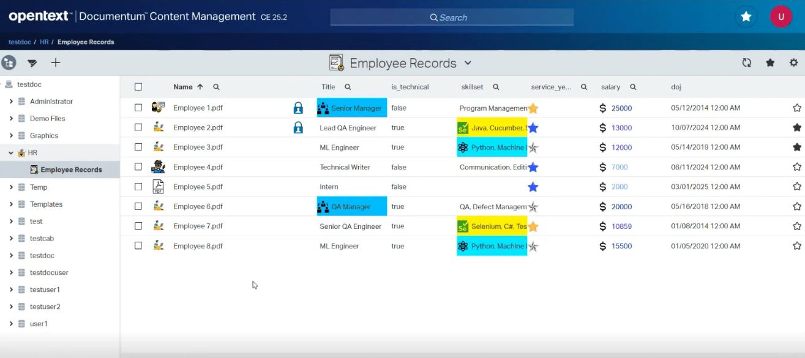The height and width of the screenshot is (358, 805).
Task: Select Templates in the navigation tree
Action: 46,204
